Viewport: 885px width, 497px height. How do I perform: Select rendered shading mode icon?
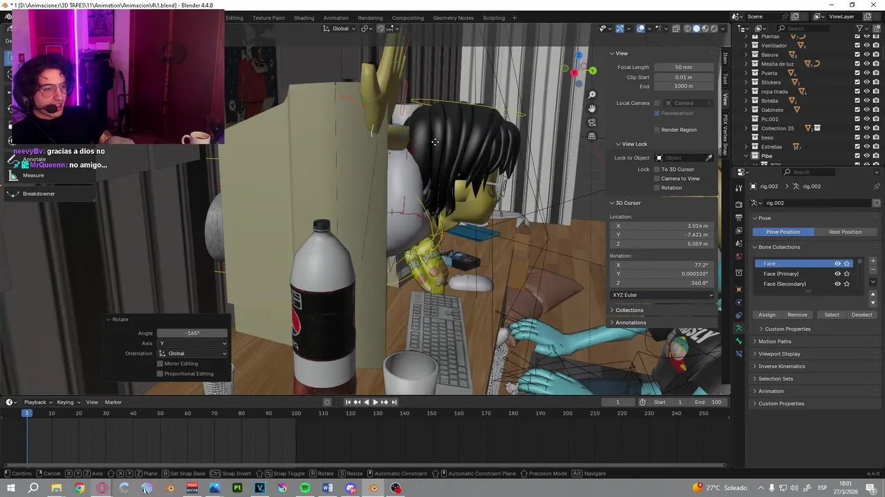(x=714, y=28)
